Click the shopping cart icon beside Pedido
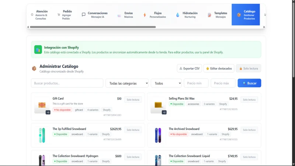Image resolution: width=295 pixels, height=166 pixels. [x=59, y=15]
